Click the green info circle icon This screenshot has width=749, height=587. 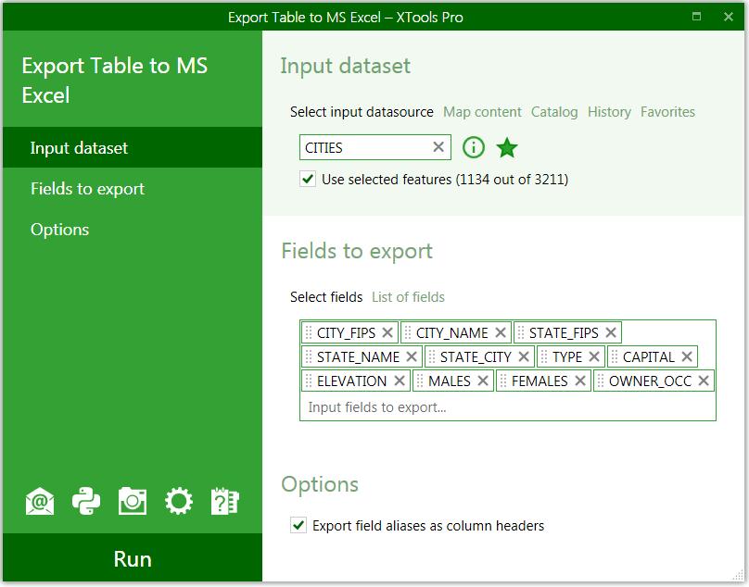click(x=474, y=147)
